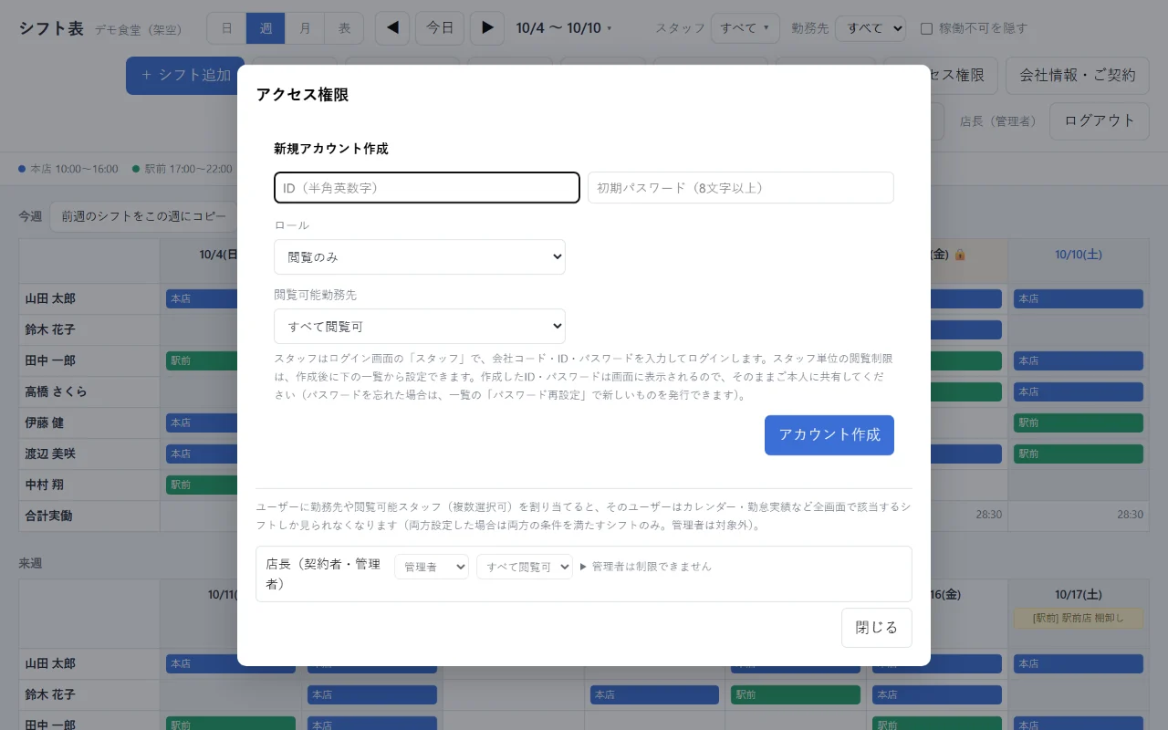The image size is (1168, 730).
Task: Select 渡辺 美咲's 駅前 shift on 10/10(土)
Action: pos(1079,454)
